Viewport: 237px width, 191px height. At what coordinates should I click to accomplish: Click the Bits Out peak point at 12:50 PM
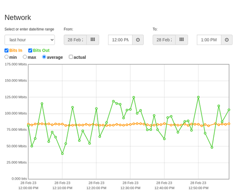pyautogui.click(x=198, y=97)
